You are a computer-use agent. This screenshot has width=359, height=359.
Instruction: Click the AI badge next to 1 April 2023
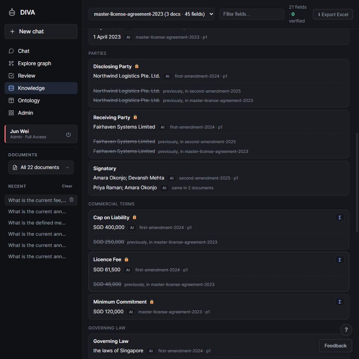128,37
